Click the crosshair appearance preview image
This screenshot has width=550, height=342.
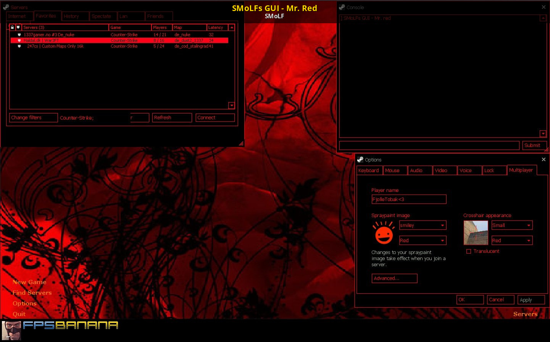(x=476, y=233)
